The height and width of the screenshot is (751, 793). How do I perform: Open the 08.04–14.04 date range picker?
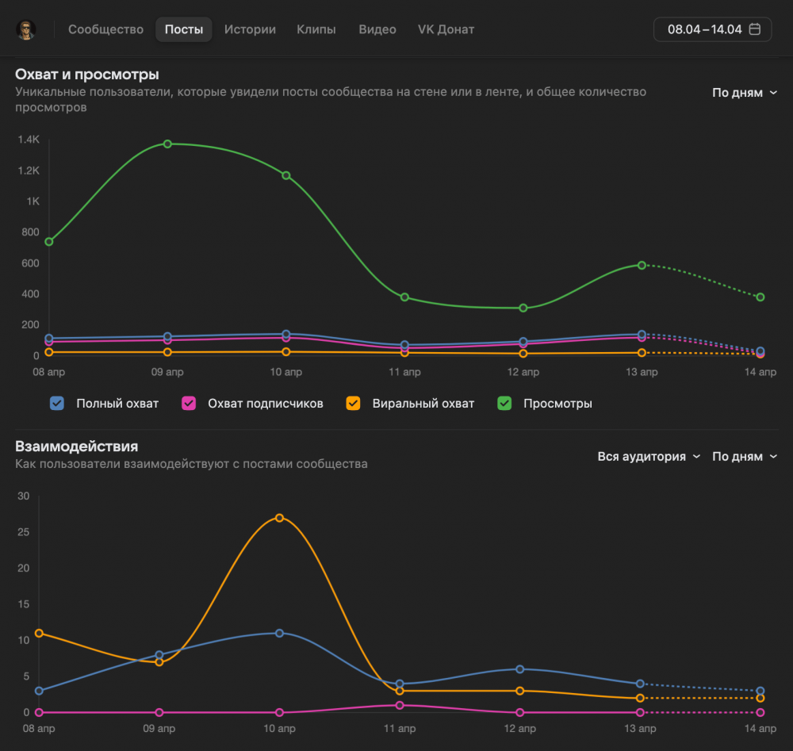712,29
